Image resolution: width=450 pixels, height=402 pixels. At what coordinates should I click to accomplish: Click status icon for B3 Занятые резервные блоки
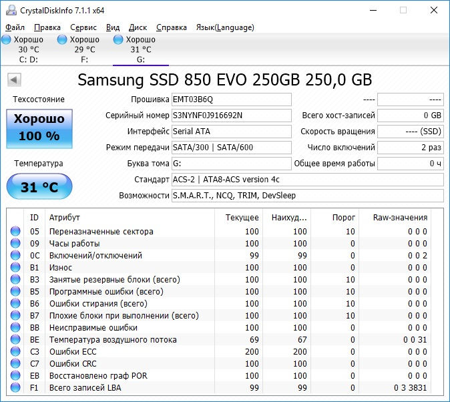point(15,279)
